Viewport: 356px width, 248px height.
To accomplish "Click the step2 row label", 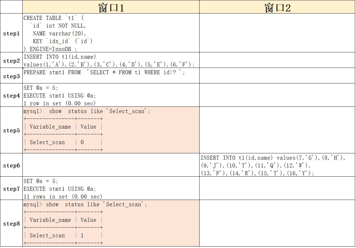I will tap(11, 60).
